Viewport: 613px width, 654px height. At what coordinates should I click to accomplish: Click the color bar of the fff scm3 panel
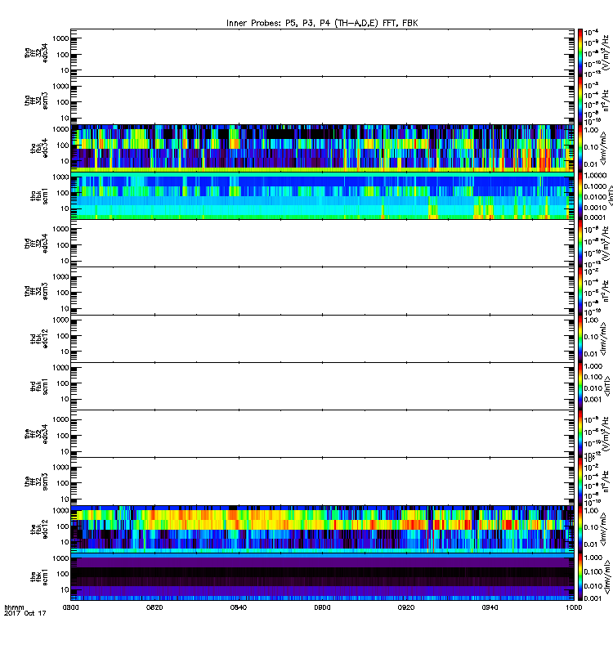[x=580, y=482]
